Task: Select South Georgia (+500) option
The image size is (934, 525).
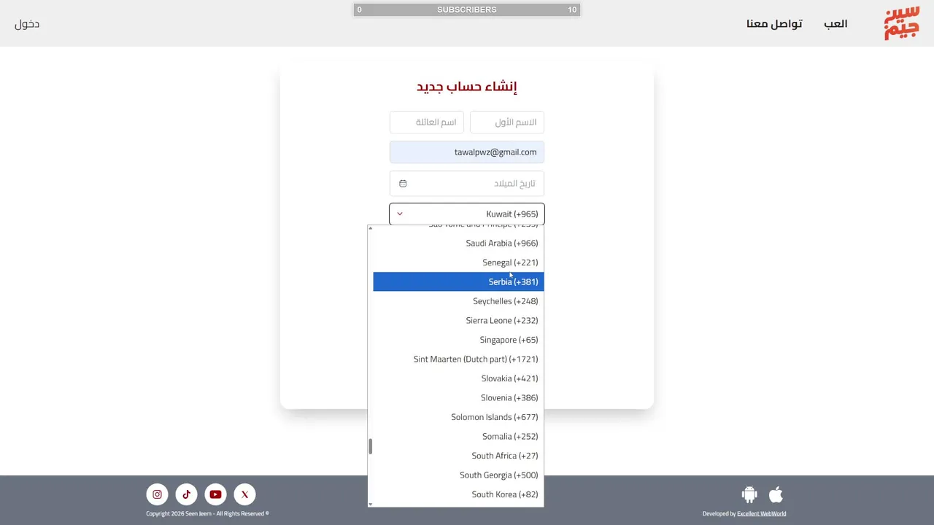Action: (458, 475)
